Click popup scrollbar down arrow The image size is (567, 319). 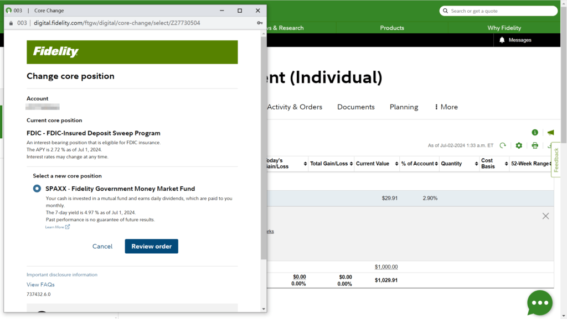[x=263, y=309]
